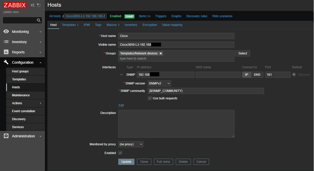Click the Cancel button
314x171 pixels.
coord(201,162)
